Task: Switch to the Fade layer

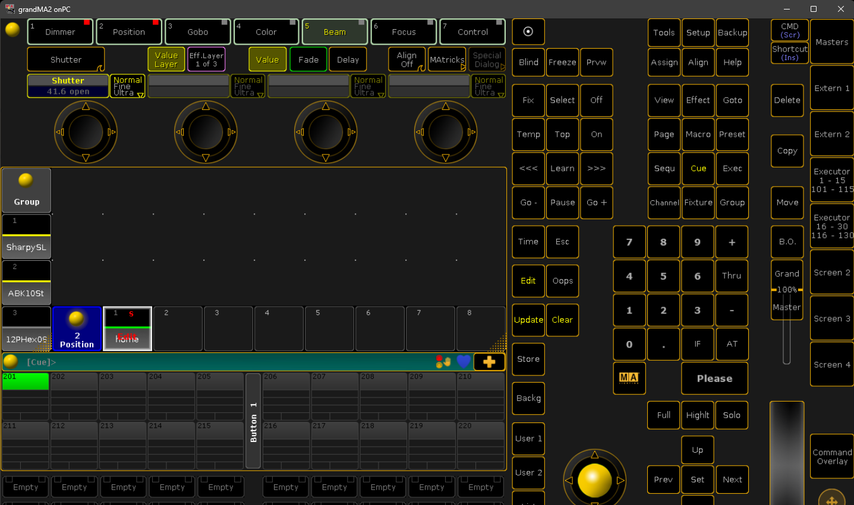Action: (x=308, y=59)
